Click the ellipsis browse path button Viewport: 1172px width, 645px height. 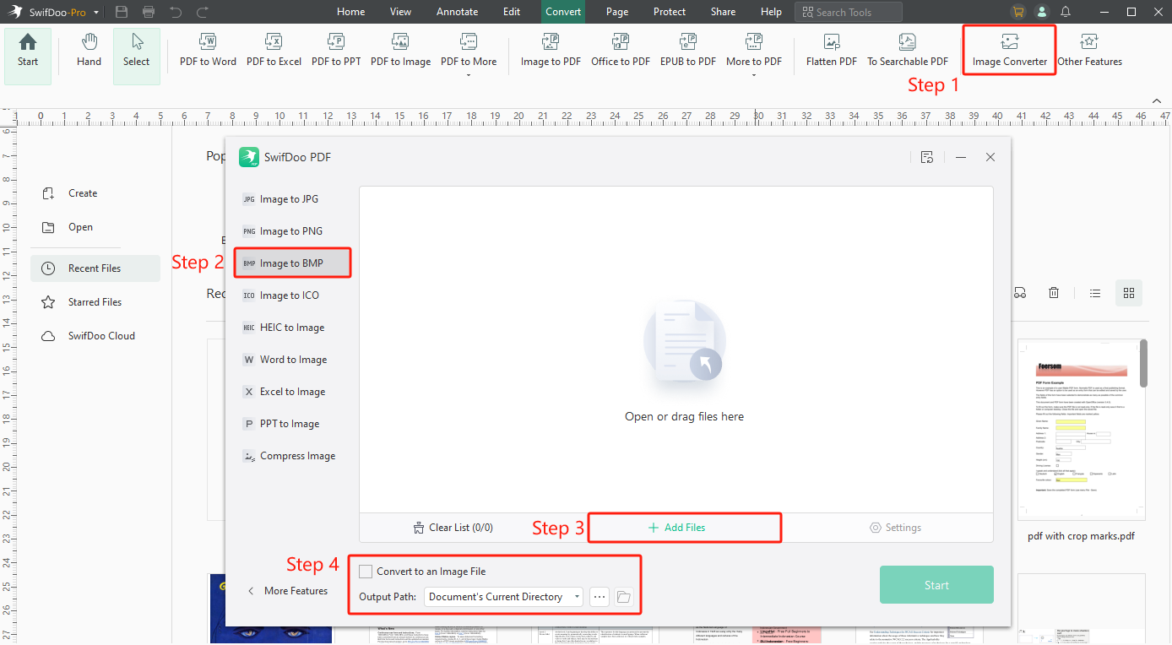[600, 597]
